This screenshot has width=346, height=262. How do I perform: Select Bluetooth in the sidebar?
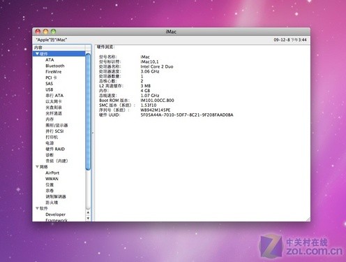click(x=55, y=66)
